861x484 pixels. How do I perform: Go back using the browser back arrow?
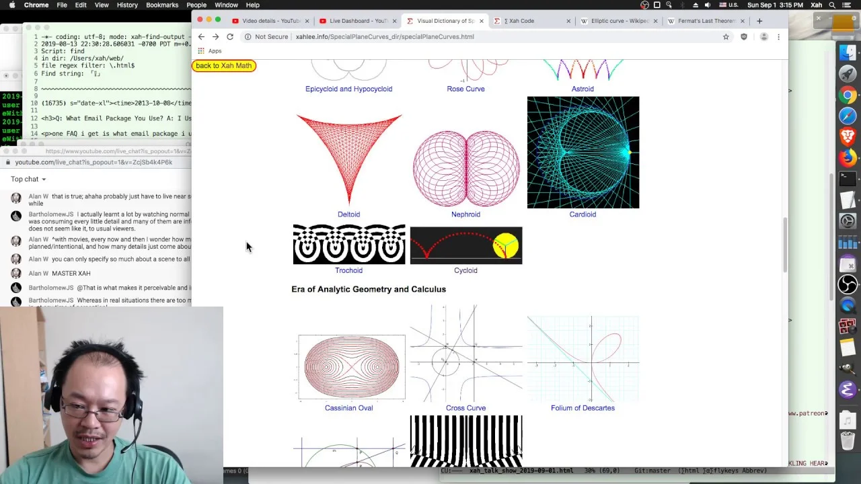click(x=201, y=37)
